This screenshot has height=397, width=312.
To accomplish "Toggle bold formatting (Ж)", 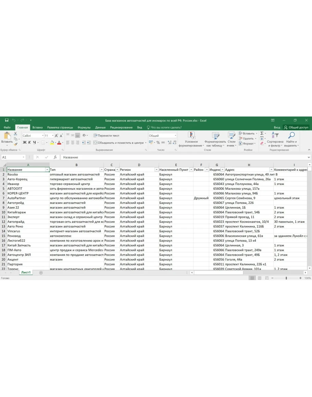I will 24,143.
